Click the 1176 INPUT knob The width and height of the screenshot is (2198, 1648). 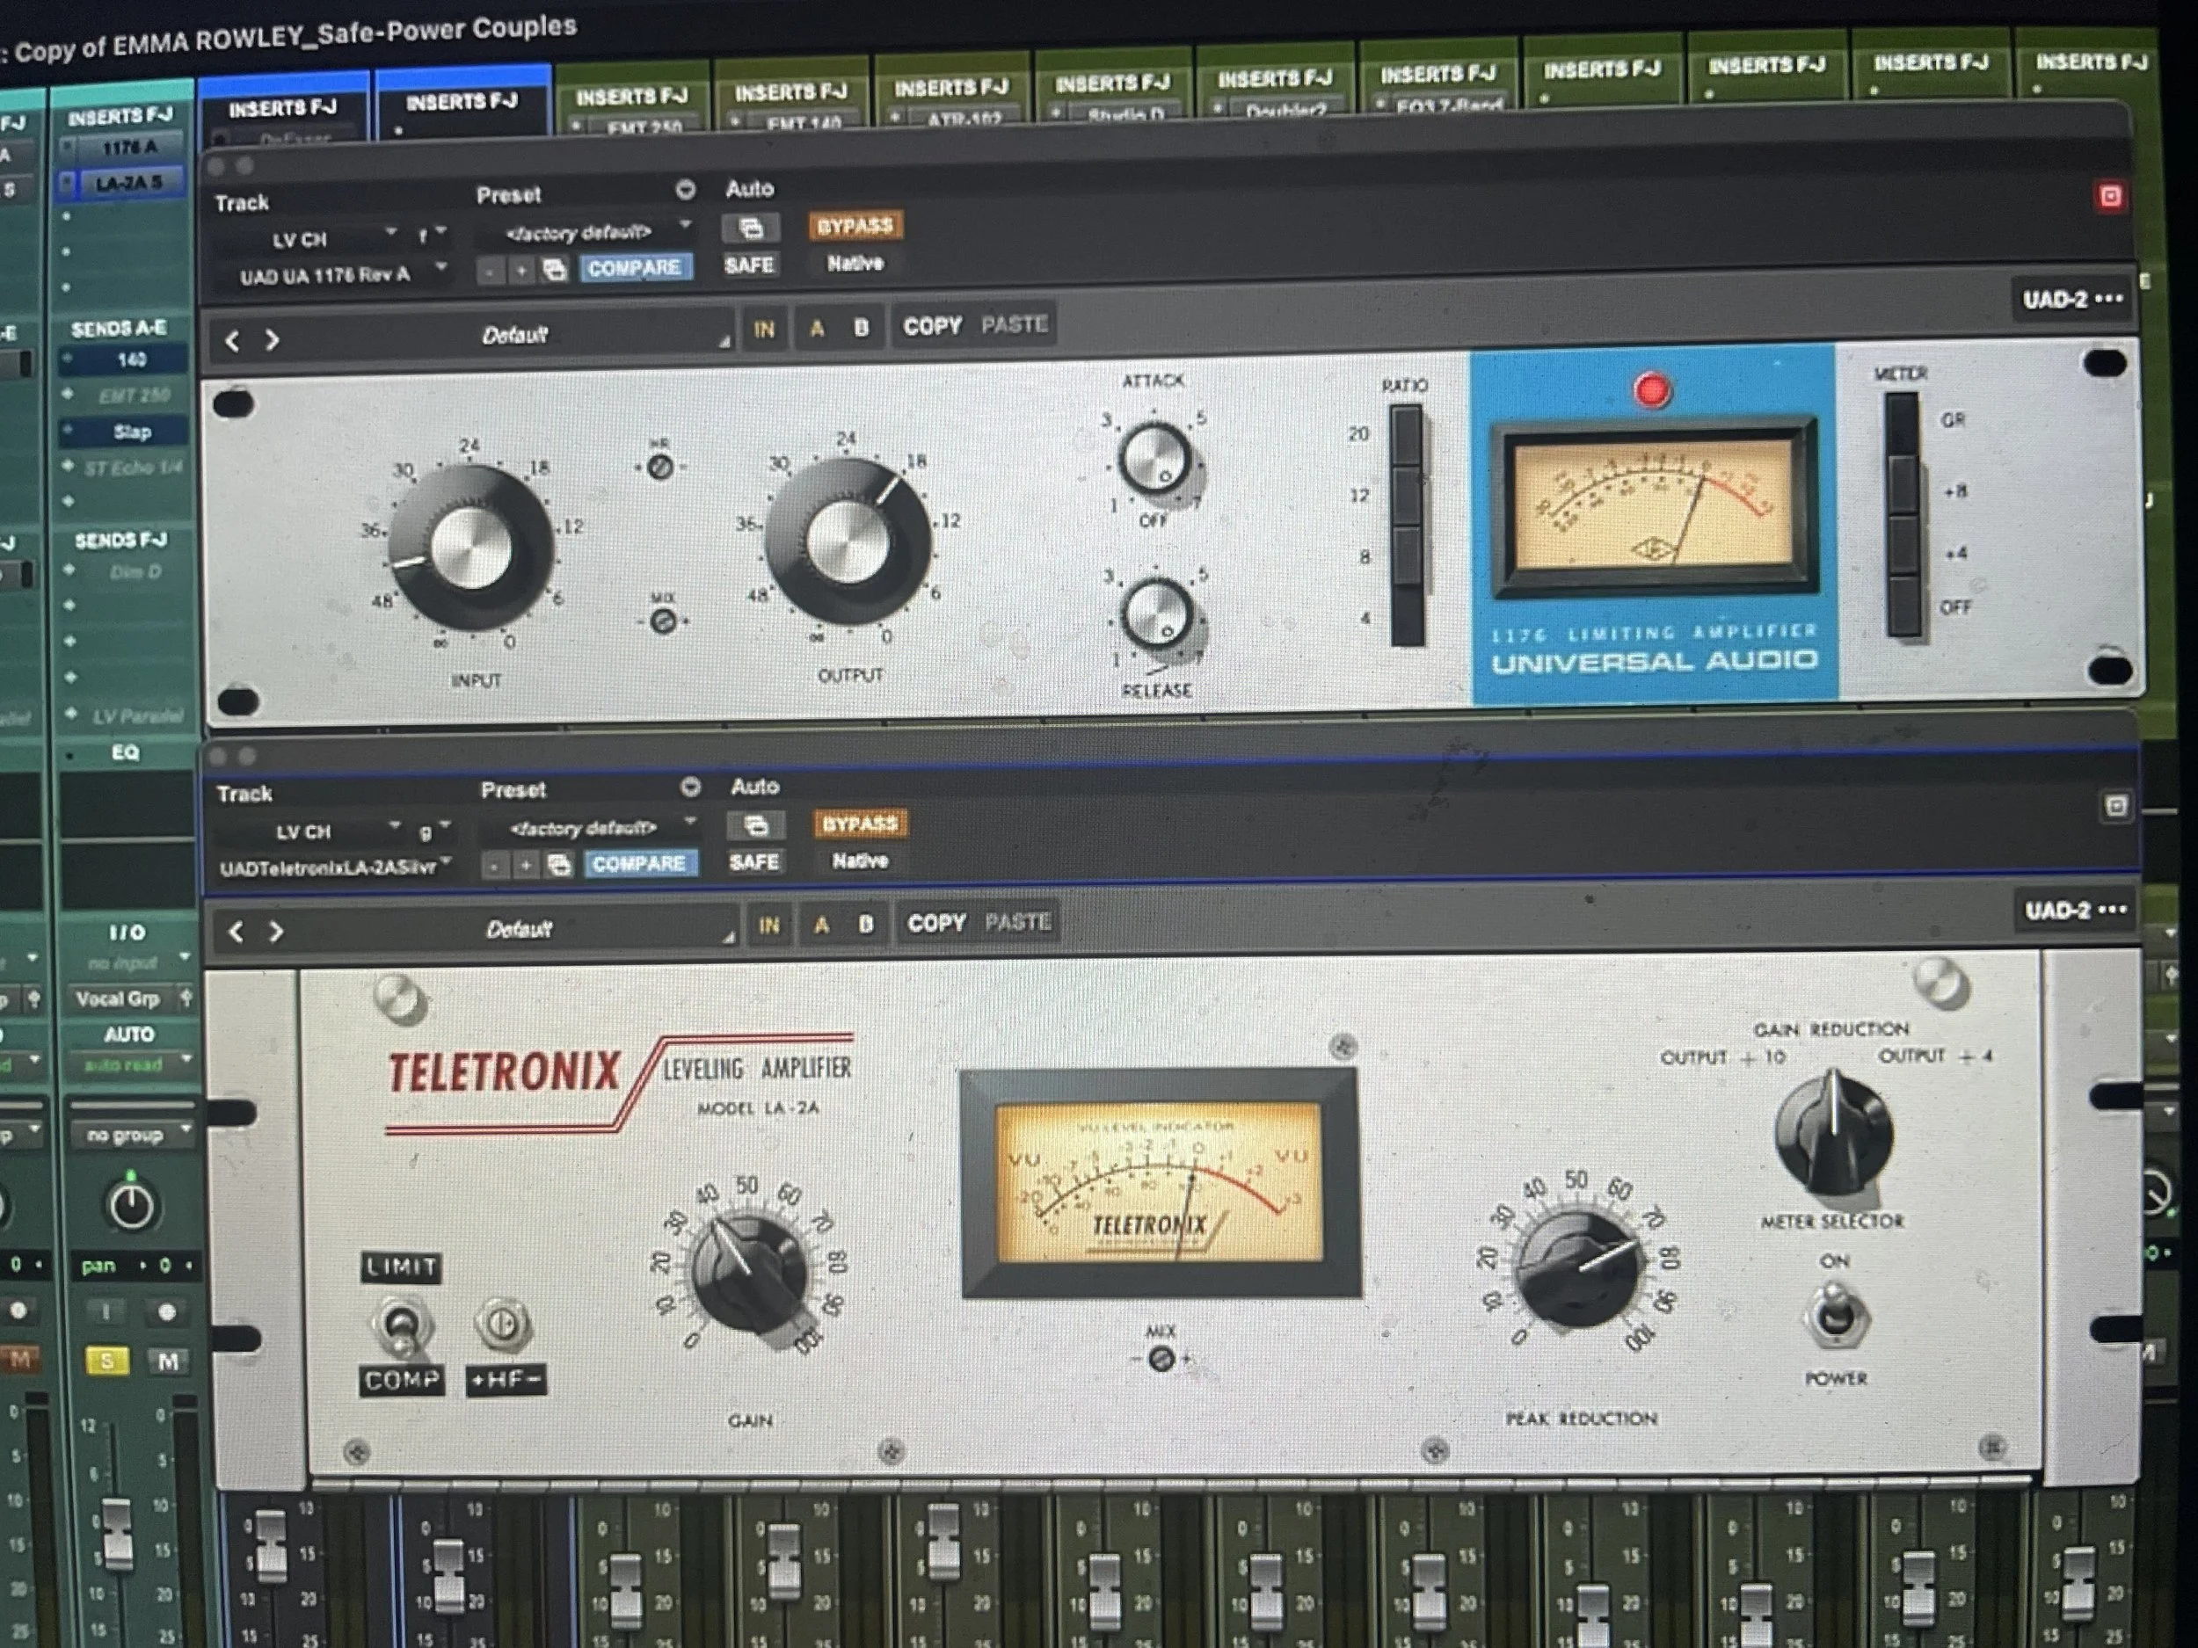click(471, 548)
